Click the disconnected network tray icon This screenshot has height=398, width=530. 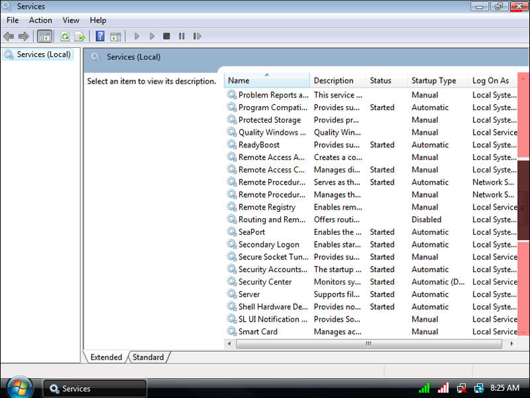461,388
